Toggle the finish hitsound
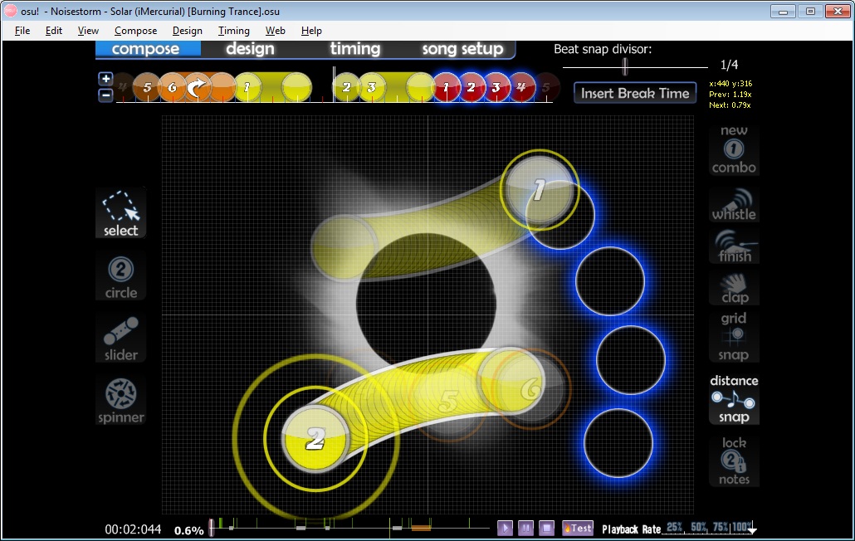Image resolution: width=855 pixels, height=541 pixels. [734, 246]
